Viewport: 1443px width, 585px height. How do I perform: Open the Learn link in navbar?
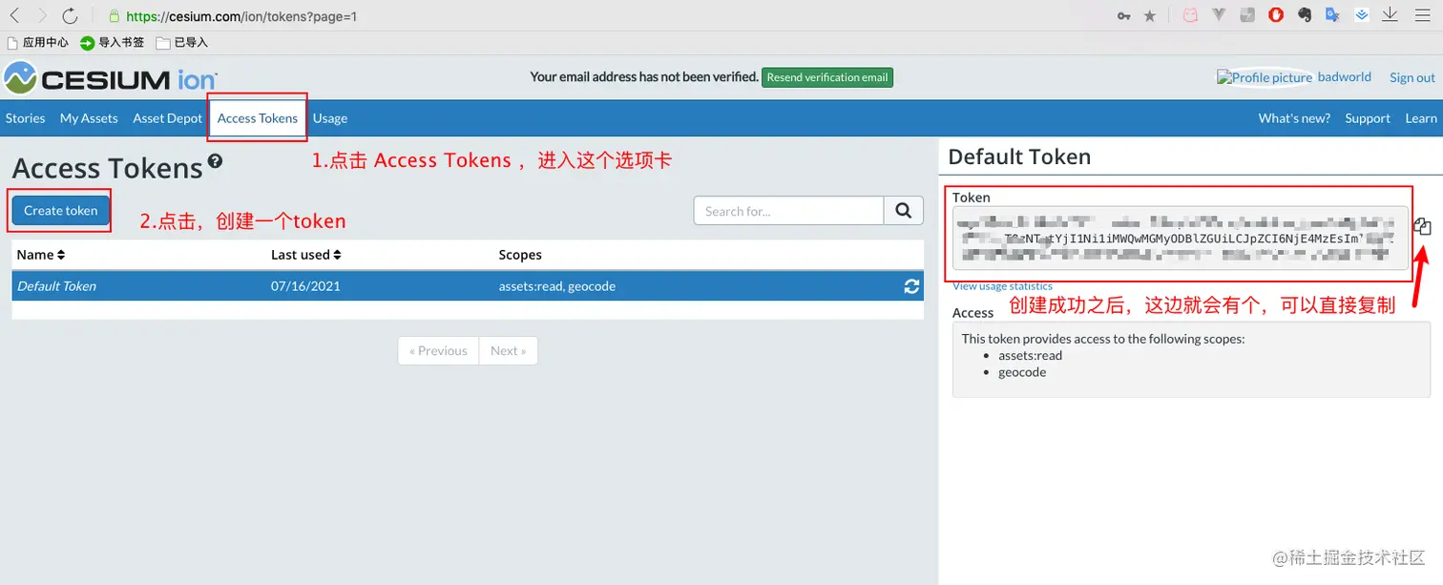coord(1421,118)
